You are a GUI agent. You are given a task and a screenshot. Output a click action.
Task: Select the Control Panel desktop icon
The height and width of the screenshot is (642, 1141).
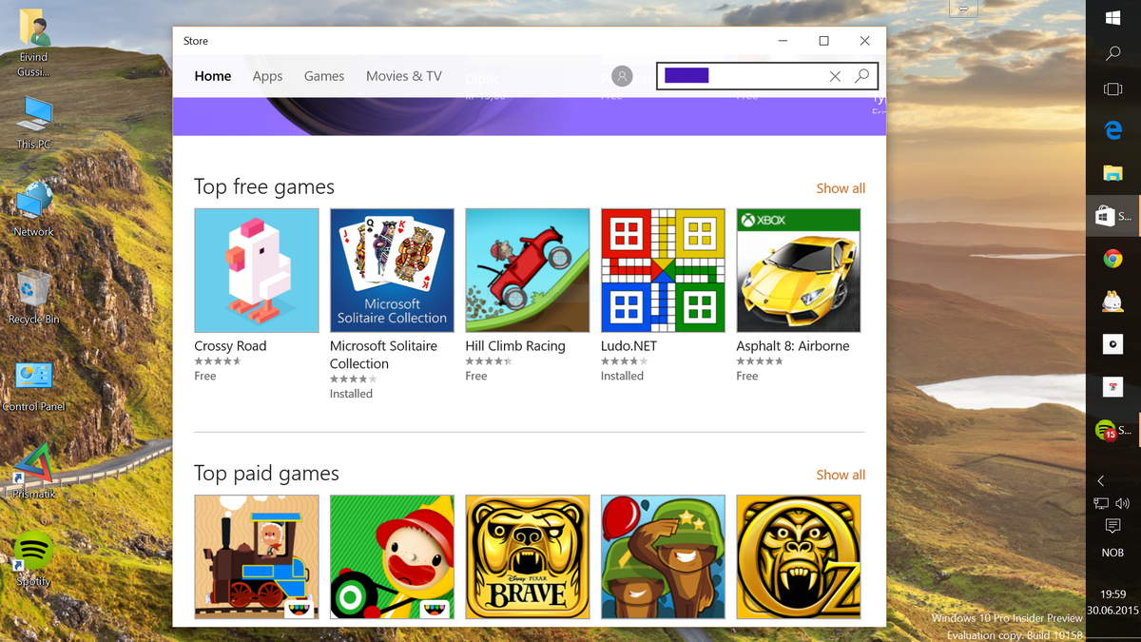coord(33,386)
